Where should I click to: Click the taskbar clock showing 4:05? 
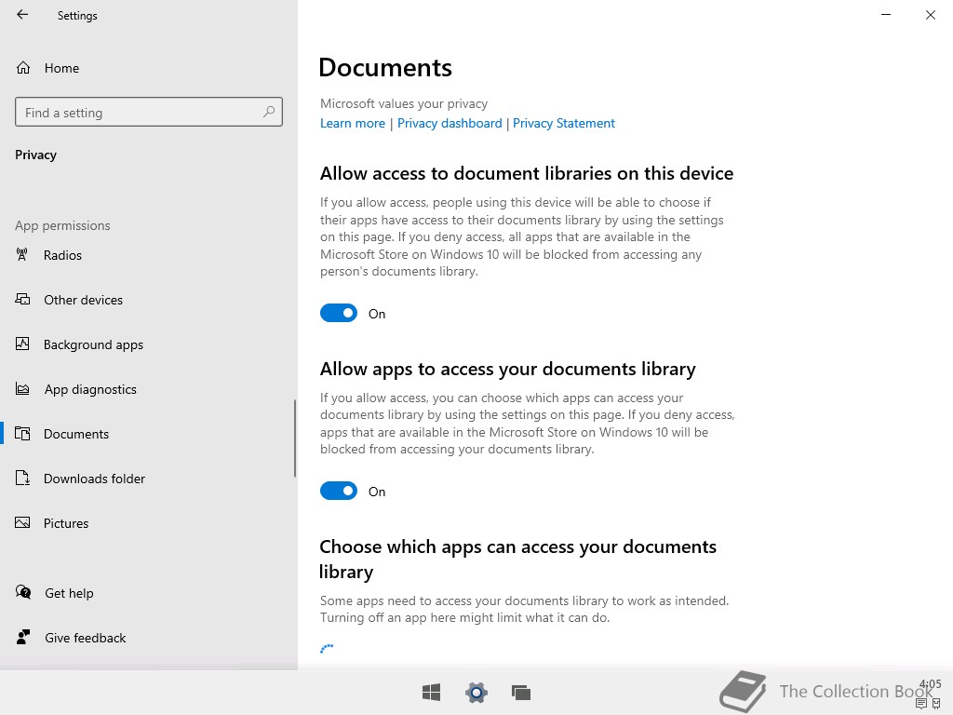[930, 684]
